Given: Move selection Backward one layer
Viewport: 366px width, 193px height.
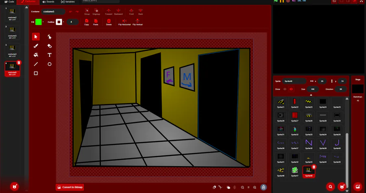Looking at the screenshot, I should click(118, 12).
